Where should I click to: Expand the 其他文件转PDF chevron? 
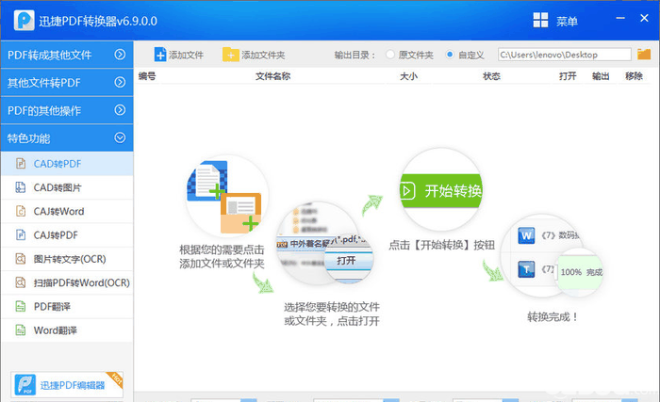120,82
